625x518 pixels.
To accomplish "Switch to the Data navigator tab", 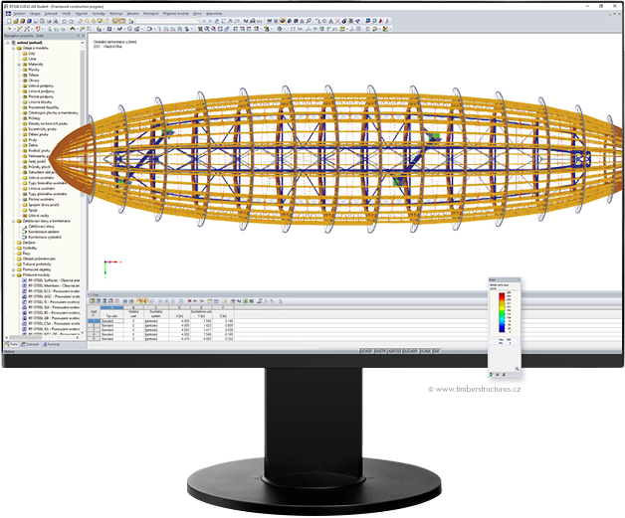I will [x=11, y=344].
